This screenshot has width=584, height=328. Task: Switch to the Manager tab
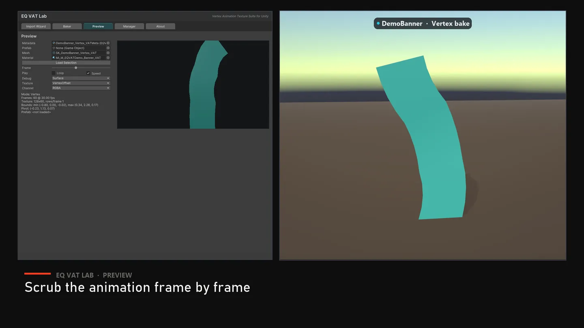(129, 26)
